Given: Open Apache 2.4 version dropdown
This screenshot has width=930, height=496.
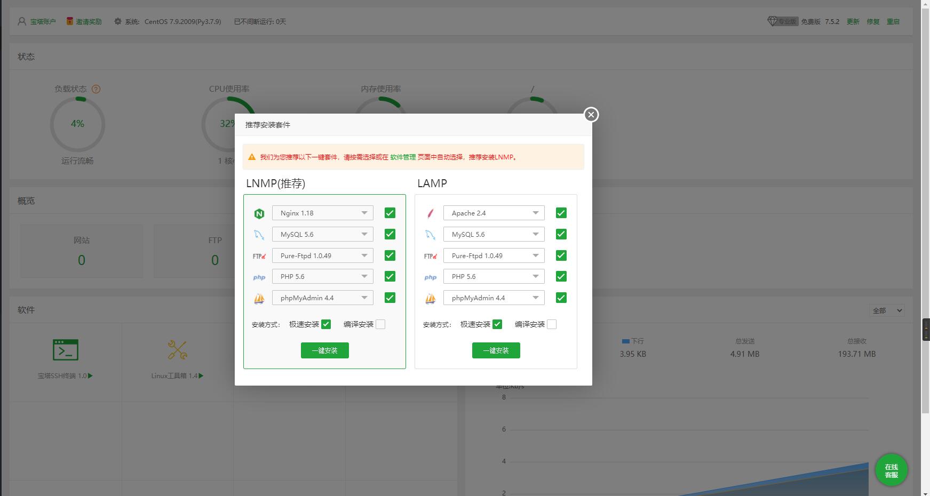Looking at the screenshot, I should 494,213.
